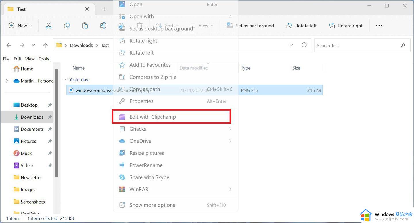The image size is (414, 223).
Task: Choose Rotate right in context menu
Action: pyautogui.click(x=176, y=41)
